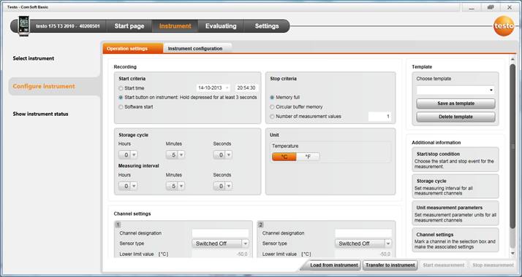Click the start time 20:54:30 field
The height and width of the screenshot is (277, 522).
(246, 88)
